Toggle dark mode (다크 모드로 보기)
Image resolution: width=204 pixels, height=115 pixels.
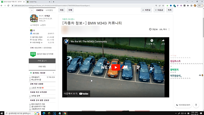click(183, 105)
